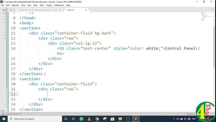Image resolution: width=216 pixels, height=122 pixels.
Task: Open the Edit menu
Action: (8, 5)
